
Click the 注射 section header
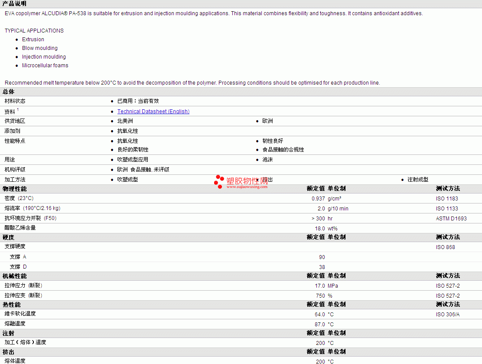pyautogui.click(x=8, y=333)
